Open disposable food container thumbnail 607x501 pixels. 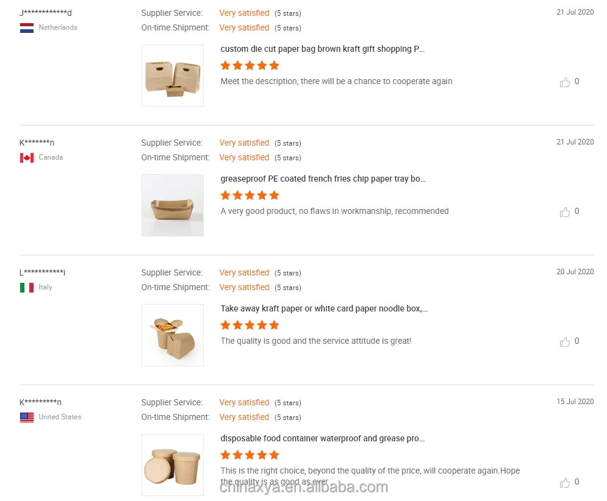pos(173,465)
